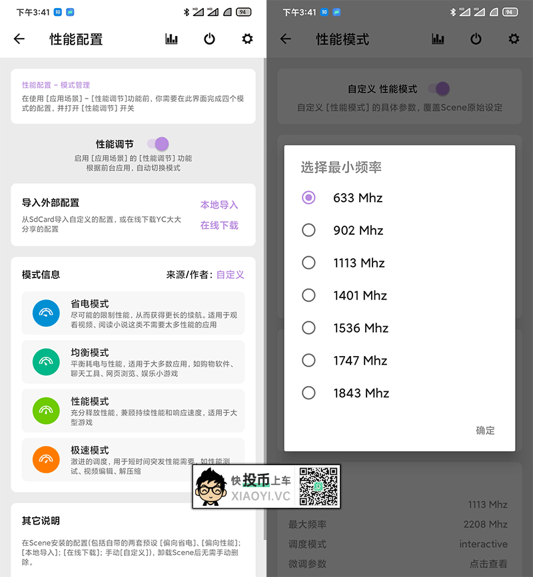The width and height of the screenshot is (533, 577).
Task: Confirm frequency selection with 确定 button
Action: pos(485,431)
